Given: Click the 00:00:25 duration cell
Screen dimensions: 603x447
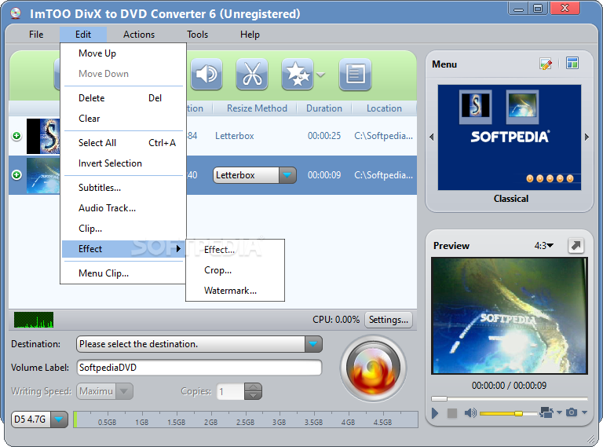Looking at the screenshot, I should 324,136.
